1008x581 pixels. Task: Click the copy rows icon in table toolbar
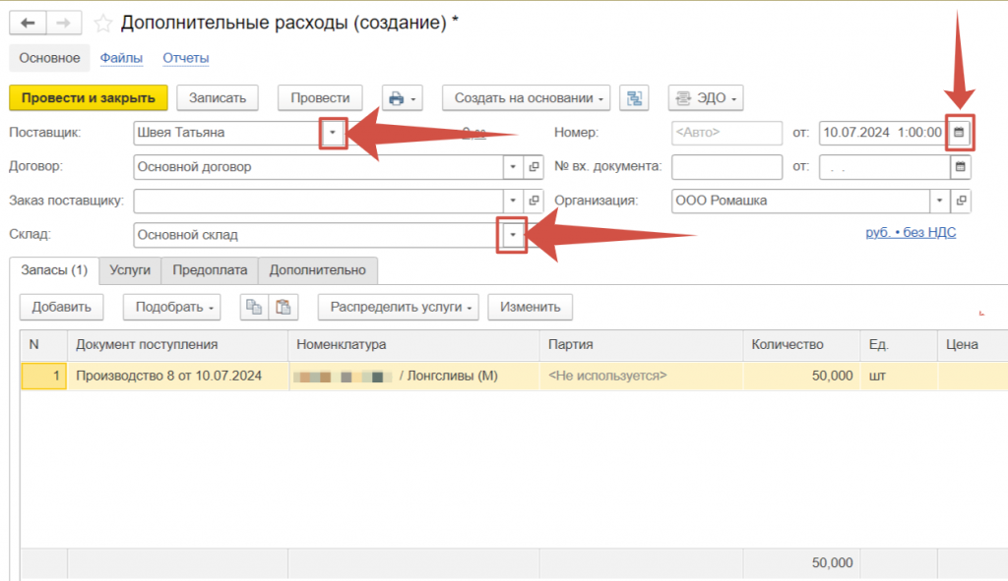(x=254, y=307)
